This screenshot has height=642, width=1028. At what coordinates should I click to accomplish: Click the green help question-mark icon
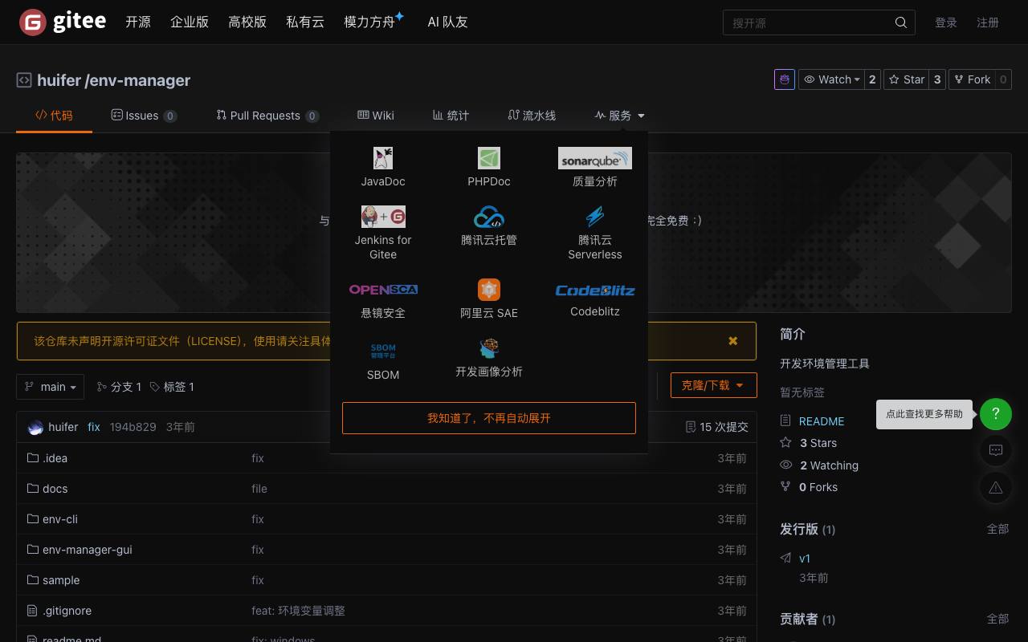click(996, 414)
